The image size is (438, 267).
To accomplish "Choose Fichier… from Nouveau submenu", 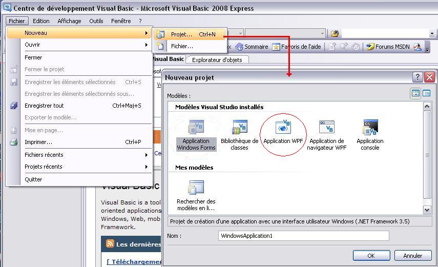I will pos(190,46).
